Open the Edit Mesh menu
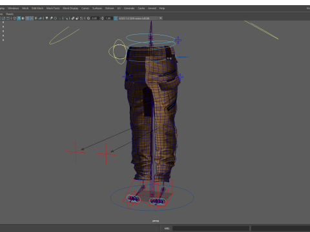Screen dimensions: 310x232 click(37, 8)
